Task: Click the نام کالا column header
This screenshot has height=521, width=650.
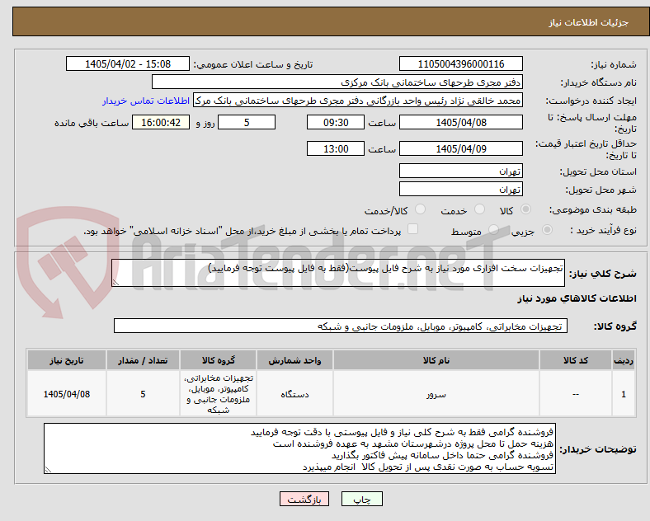Action: point(436,360)
